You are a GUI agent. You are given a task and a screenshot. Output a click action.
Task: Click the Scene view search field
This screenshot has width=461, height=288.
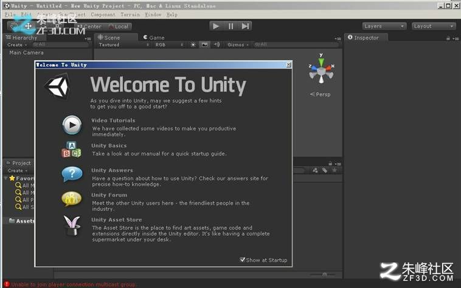(x=296, y=44)
